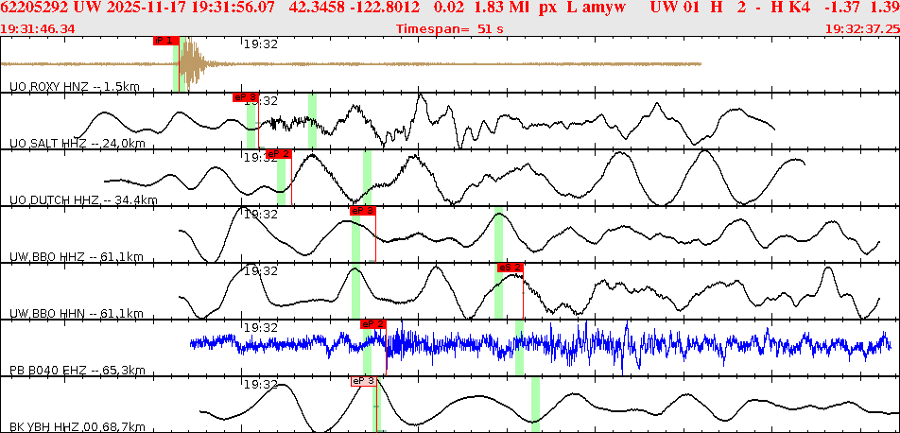
Task: Select the eP 3 pick flag on SALT trace
Action: (x=246, y=97)
